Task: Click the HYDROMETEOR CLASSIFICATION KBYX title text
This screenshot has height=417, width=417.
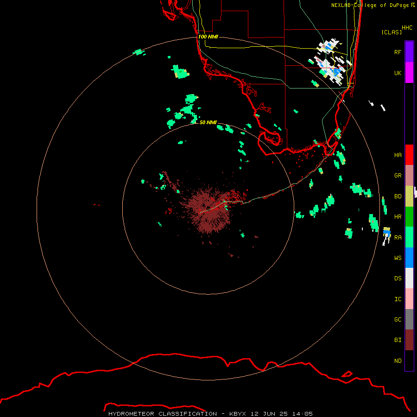Action: pyautogui.click(x=210, y=414)
